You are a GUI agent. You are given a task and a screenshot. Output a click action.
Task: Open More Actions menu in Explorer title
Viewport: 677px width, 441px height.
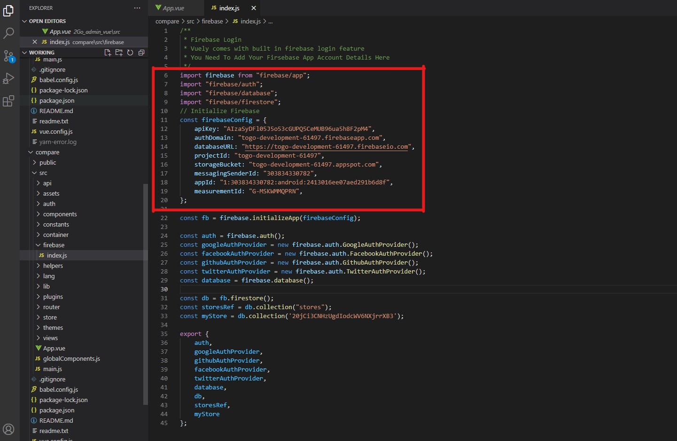point(137,8)
